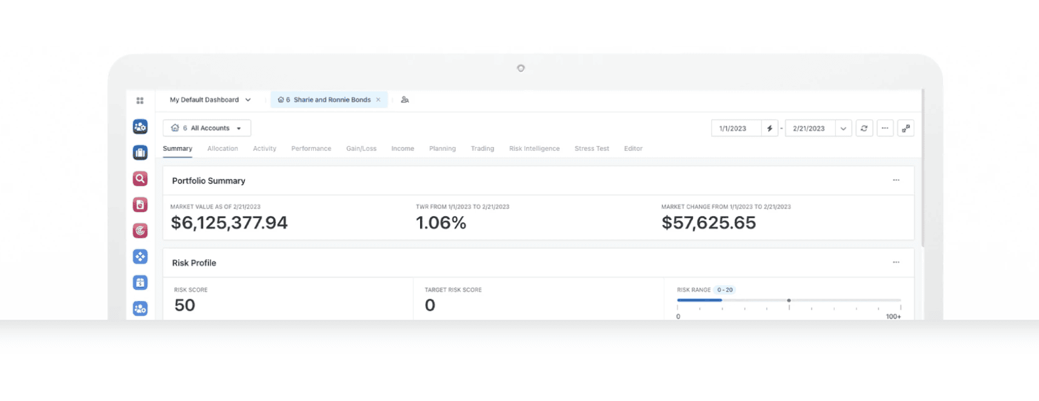Click the lightning quick-date icon
The width and height of the screenshot is (1039, 401).
click(770, 128)
